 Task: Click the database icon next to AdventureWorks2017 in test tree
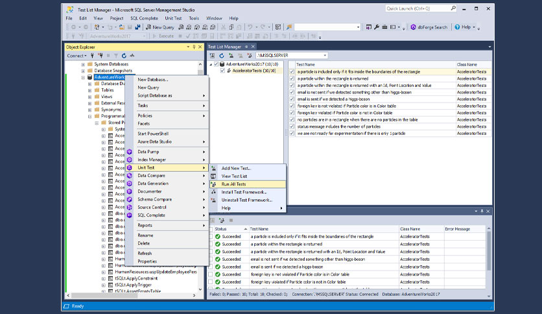pos(222,64)
